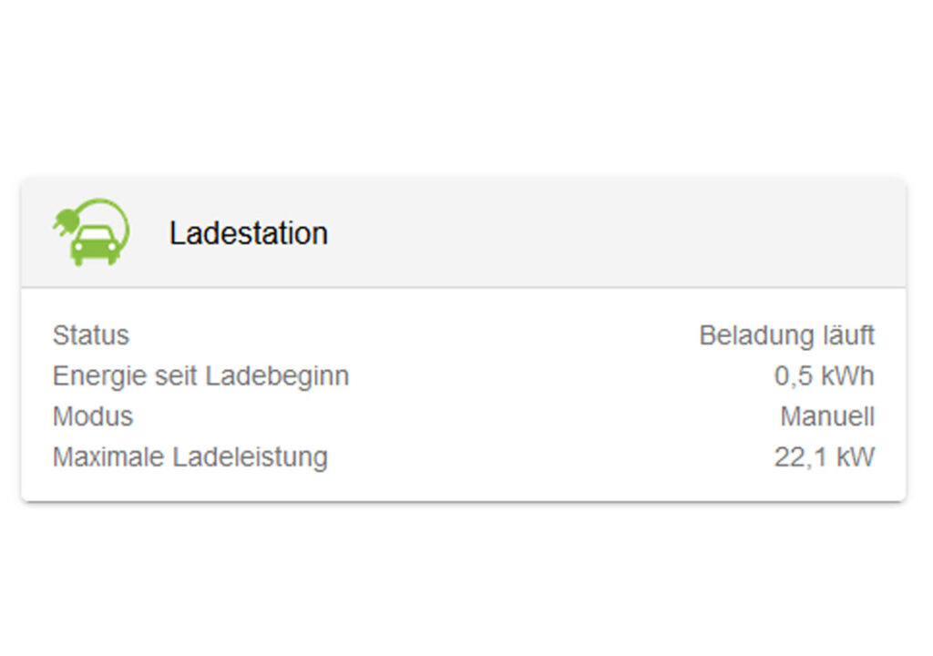
Task: Click the 0,5 kWh energy value
Action: click(x=824, y=376)
